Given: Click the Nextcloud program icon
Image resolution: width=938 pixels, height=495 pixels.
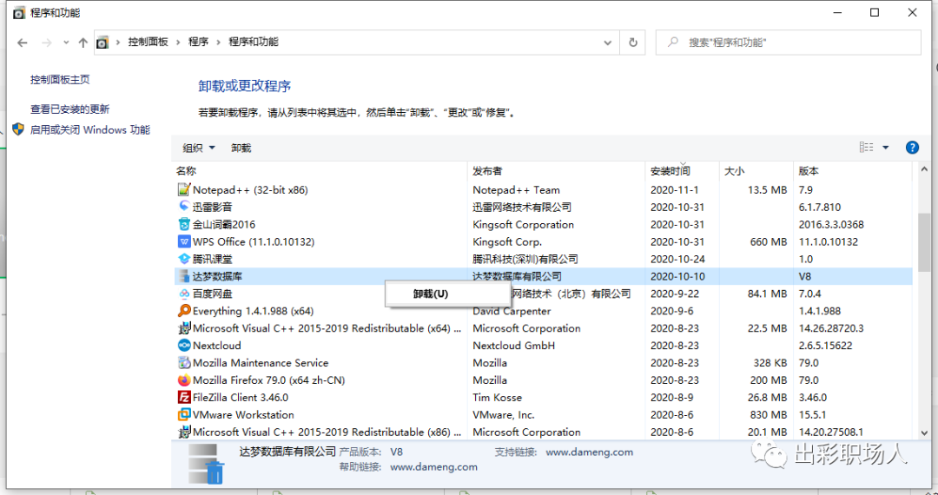Looking at the screenshot, I should [x=184, y=346].
